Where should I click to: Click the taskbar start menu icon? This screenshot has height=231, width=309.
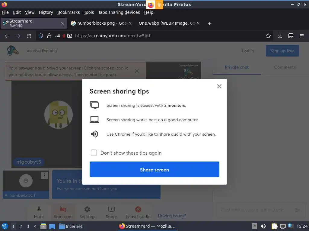(x=5, y=226)
